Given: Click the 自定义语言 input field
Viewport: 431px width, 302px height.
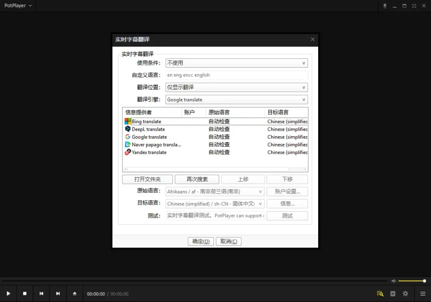Looking at the screenshot, I should click(237, 75).
